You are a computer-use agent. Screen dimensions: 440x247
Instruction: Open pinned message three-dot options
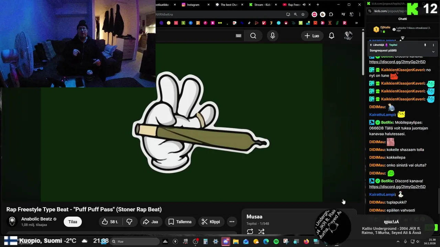433,45
